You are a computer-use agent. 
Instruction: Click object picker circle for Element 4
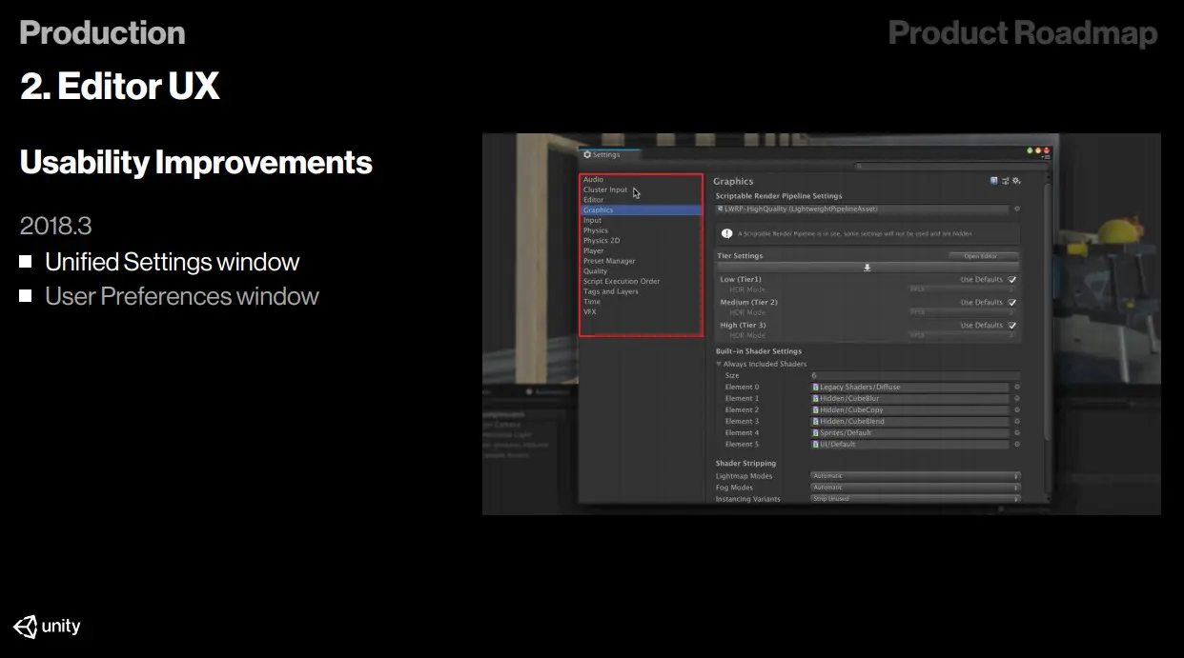[x=1017, y=432]
